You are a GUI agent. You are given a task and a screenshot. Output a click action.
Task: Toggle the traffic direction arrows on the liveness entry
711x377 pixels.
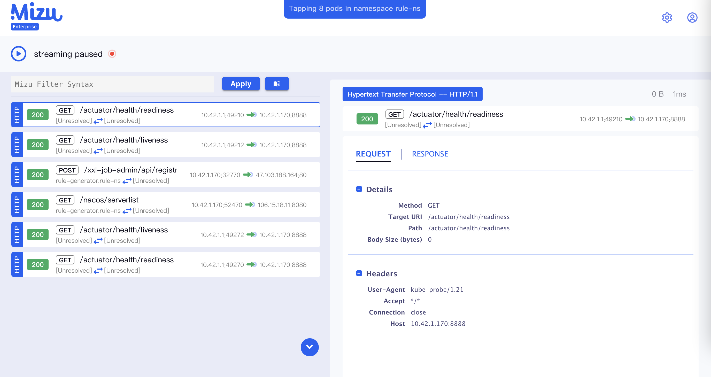coord(98,151)
